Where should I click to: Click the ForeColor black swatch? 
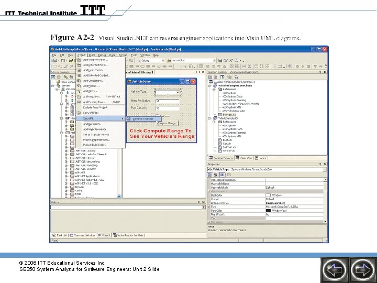tap(268, 211)
